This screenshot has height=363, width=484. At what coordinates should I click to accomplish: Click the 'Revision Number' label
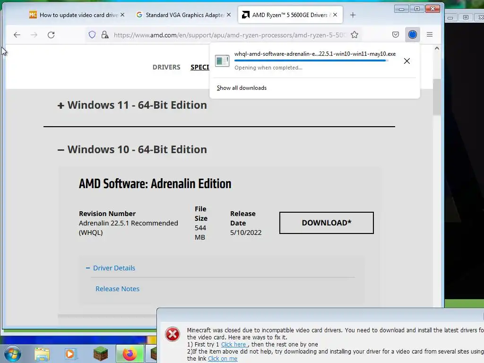107,214
